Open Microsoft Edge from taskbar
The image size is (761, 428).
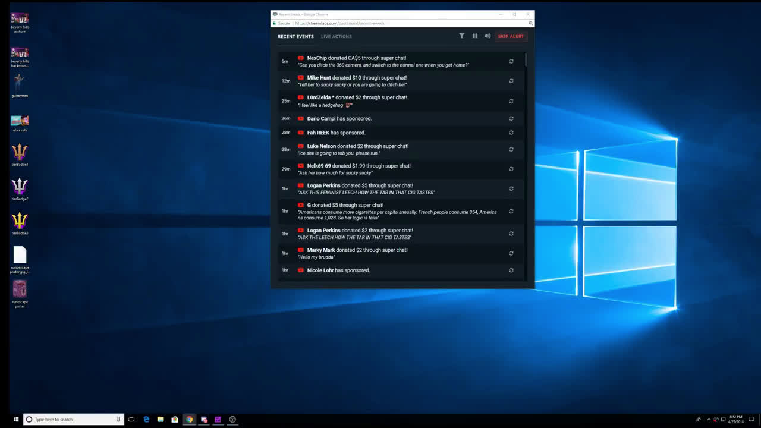[146, 420]
